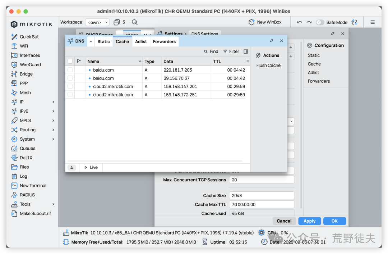This screenshot has width=388, height=254.
Task: Sort the table by the Name column
Action: coord(114,61)
